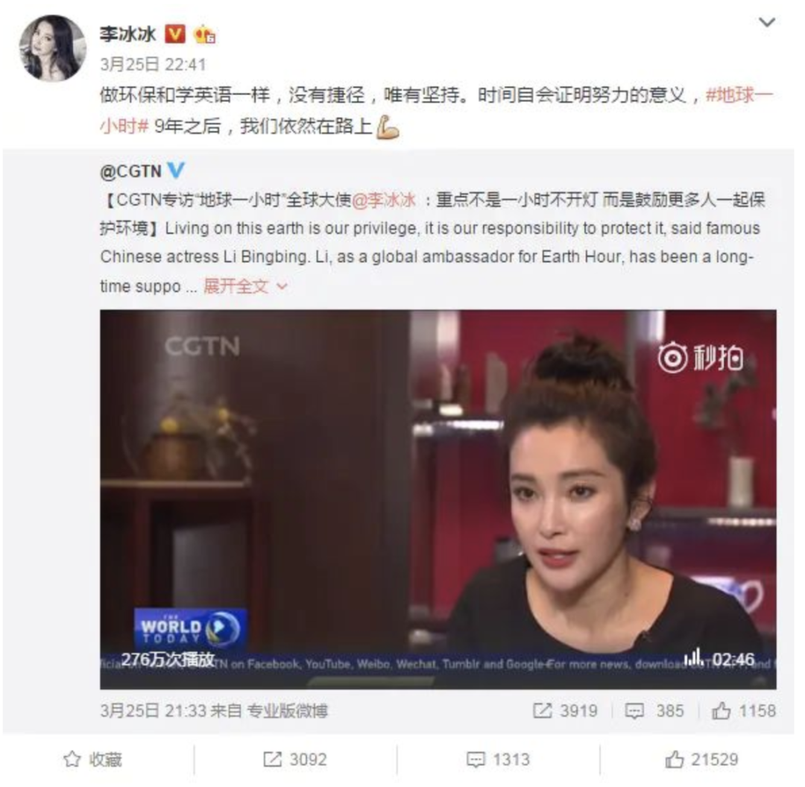Visit the @CGTN account link
The image size is (805, 787).
pos(131,171)
